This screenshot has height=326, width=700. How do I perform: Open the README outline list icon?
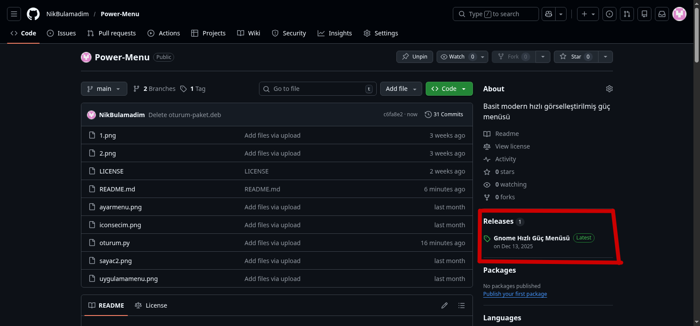[x=462, y=305]
